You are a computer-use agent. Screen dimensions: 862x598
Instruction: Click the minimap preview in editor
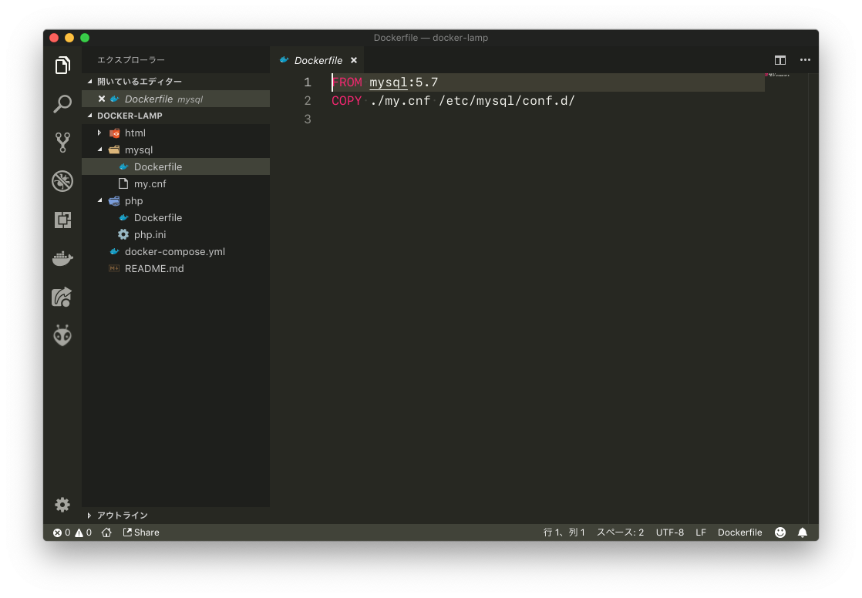tap(779, 75)
